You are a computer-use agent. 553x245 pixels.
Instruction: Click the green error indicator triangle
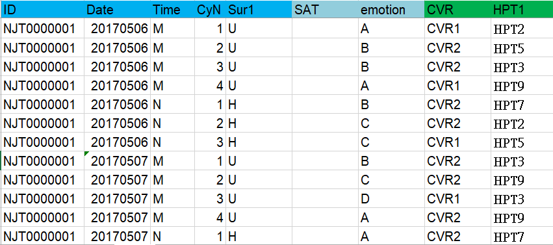[x=86, y=153]
